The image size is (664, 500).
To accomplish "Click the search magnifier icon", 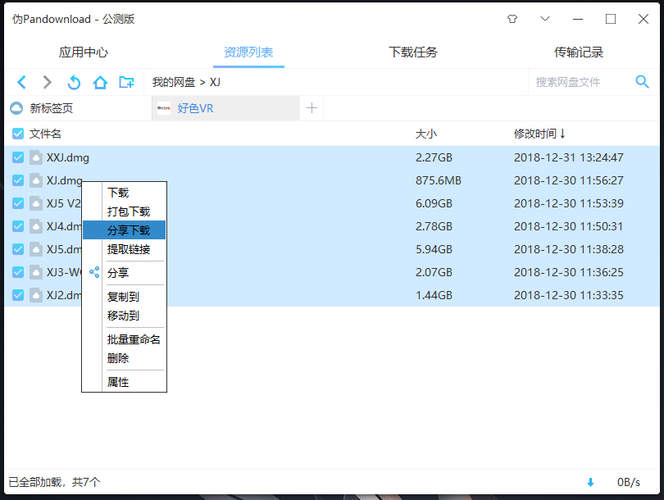I will (642, 81).
